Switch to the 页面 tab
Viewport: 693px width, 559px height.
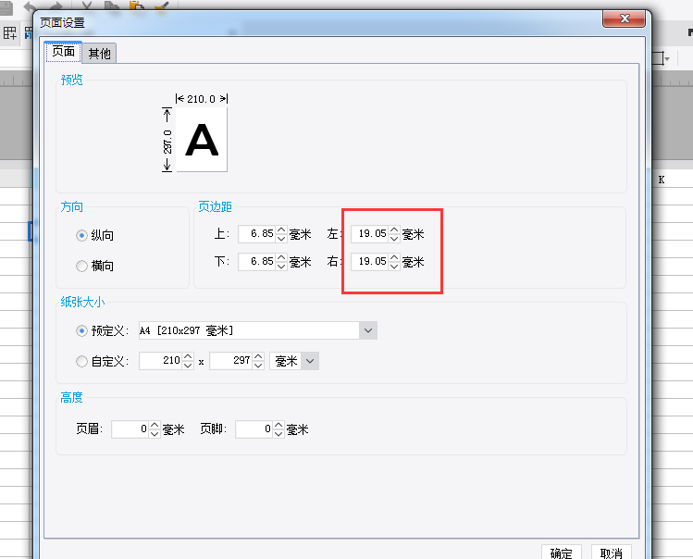63,52
